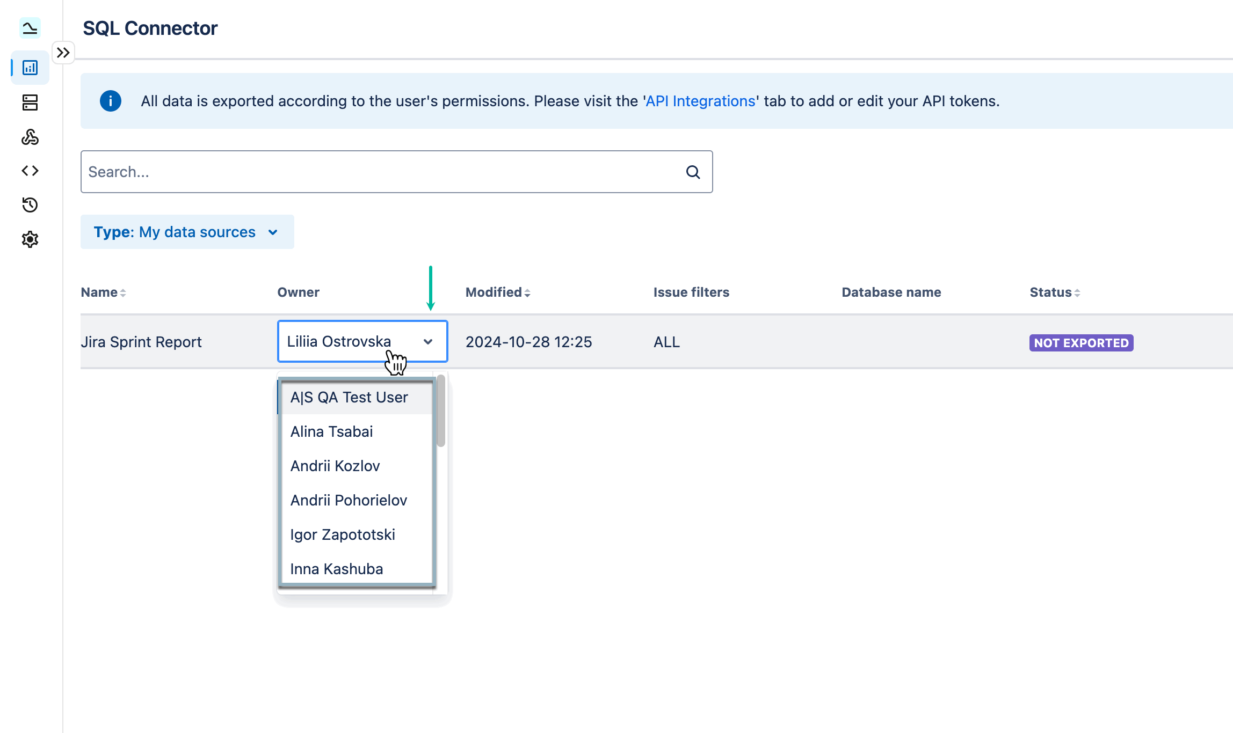Open the owner dropdown showing Liliia Ostrovska

pos(362,342)
